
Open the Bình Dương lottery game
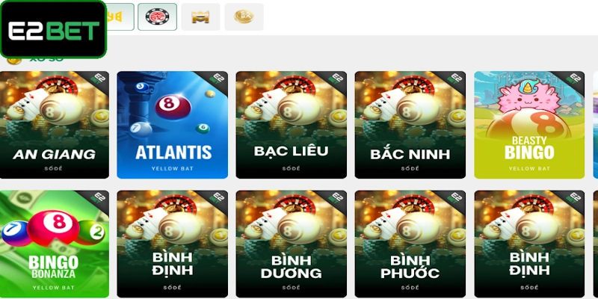(292, 244)
